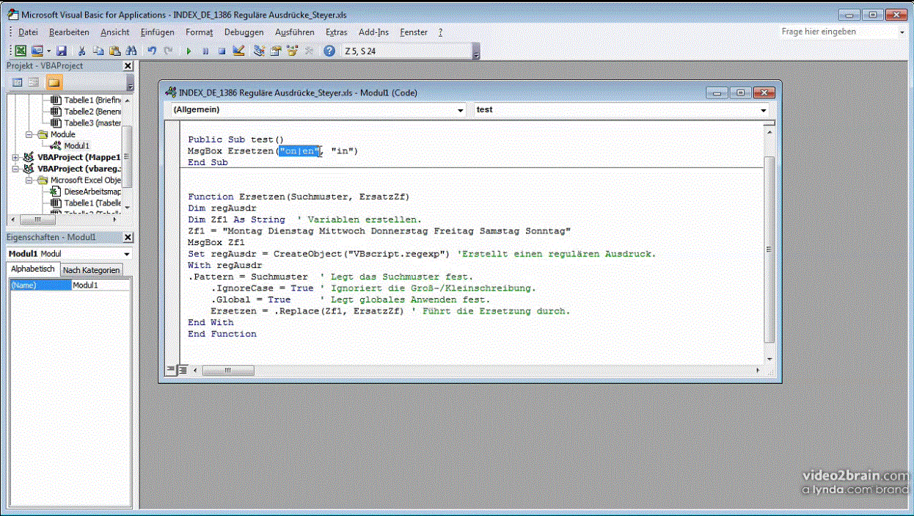Open VBA Help with the question mark icon

click(329, 51)
